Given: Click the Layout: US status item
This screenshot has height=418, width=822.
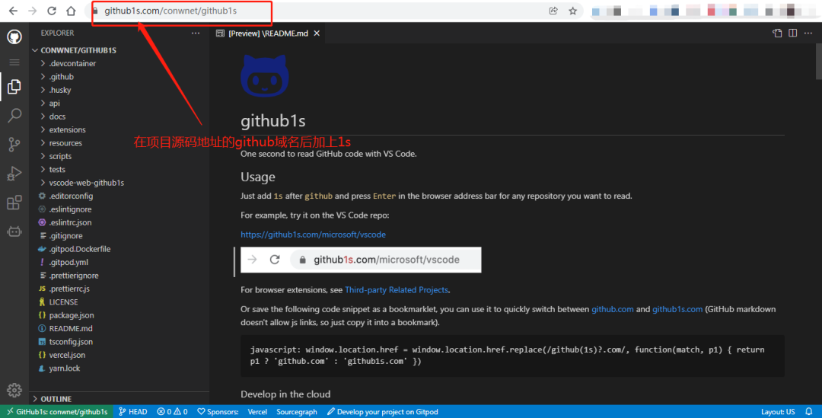Looking at the screenshot, I should click(x=778, y=412).
